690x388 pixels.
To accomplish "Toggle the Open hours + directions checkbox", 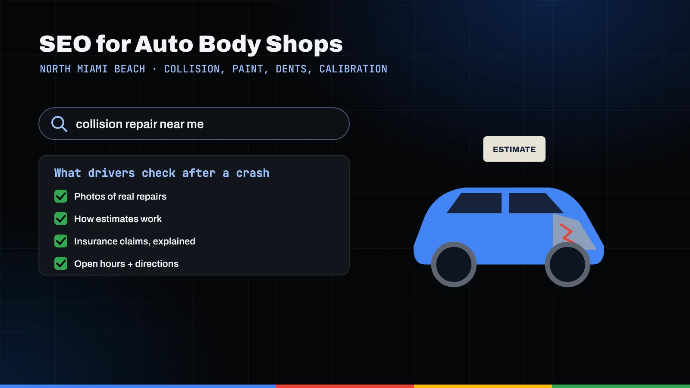I will [61, 263].
